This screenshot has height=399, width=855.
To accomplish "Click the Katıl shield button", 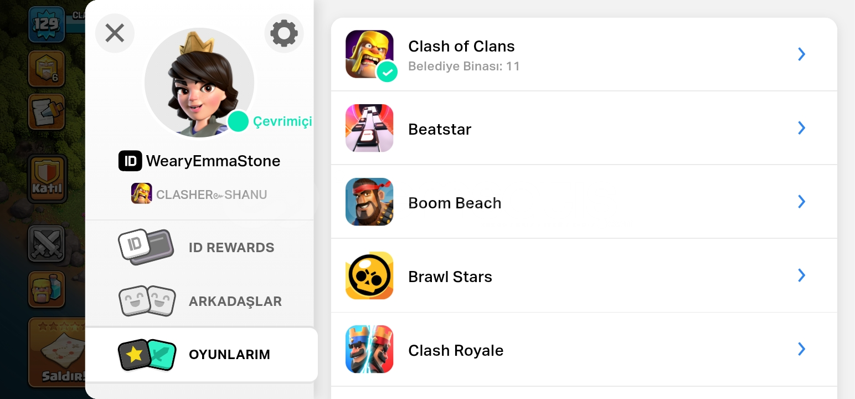I will [47, 178].
